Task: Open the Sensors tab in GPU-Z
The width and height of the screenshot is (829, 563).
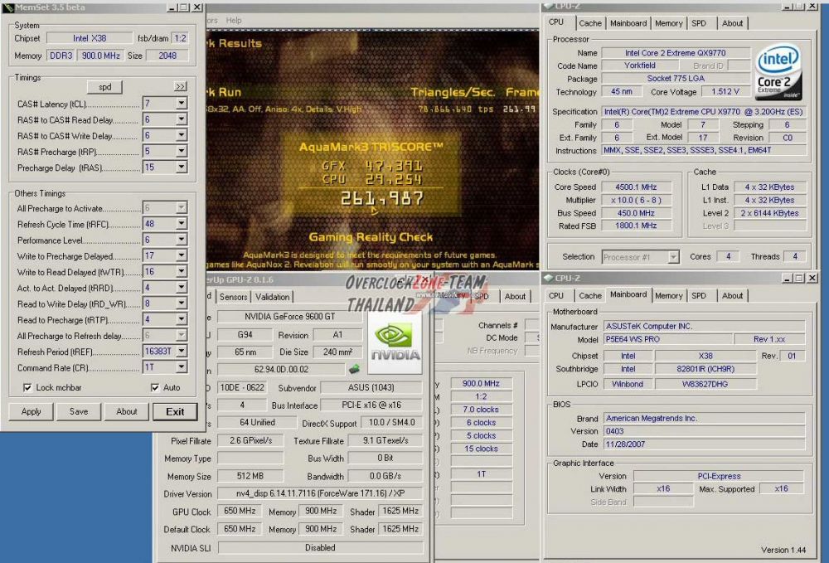Action: click(x=233, y=297)
